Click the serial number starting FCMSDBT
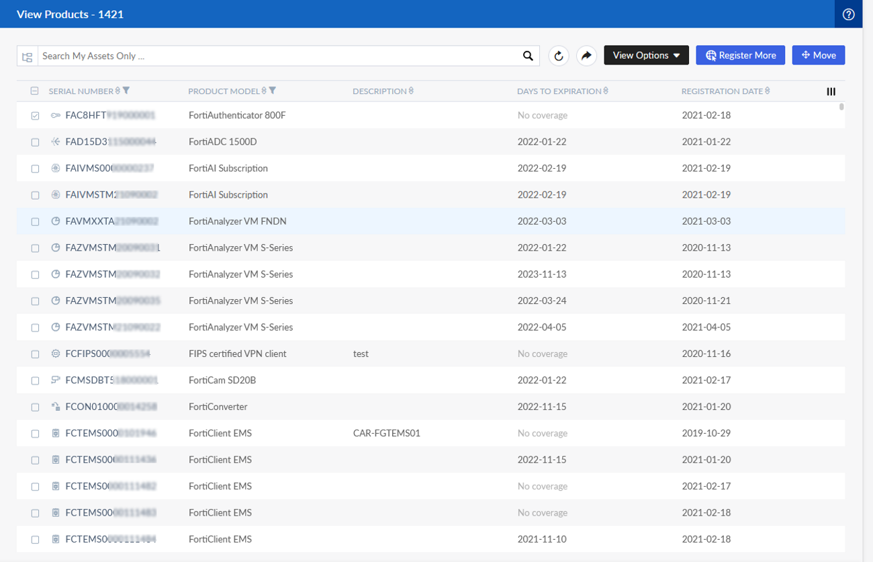The height and width of the screenshot is (562, 873). (x=111, y=380)
